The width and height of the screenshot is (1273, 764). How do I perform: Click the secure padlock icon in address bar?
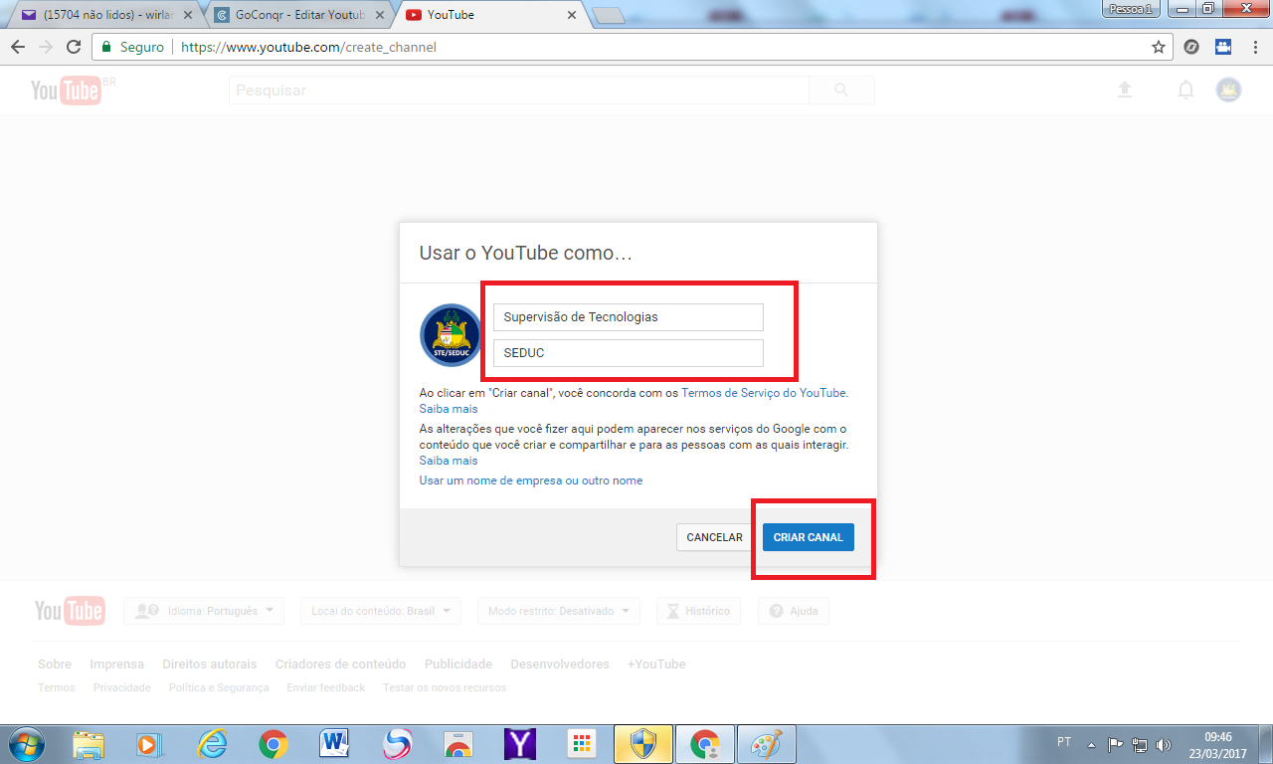(x=106, y=47)
